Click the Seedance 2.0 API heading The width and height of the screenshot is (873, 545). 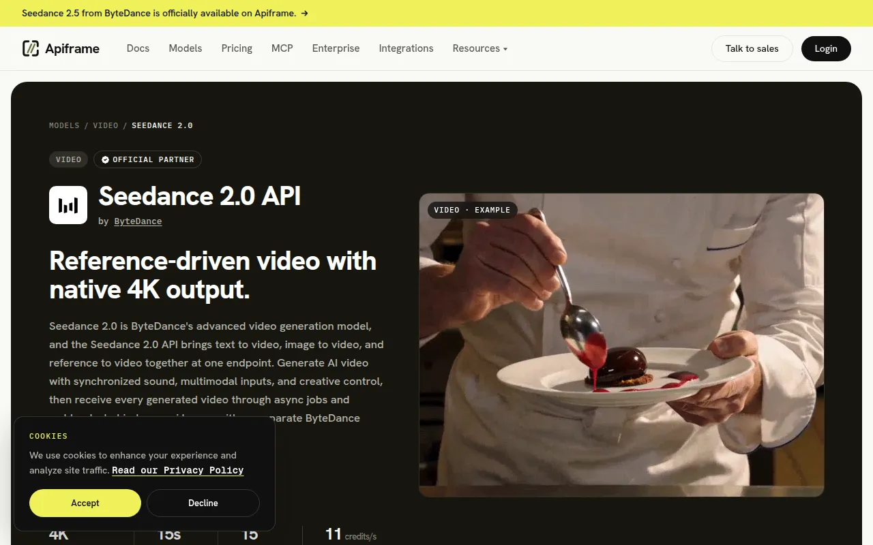click(x=200, y=196)
